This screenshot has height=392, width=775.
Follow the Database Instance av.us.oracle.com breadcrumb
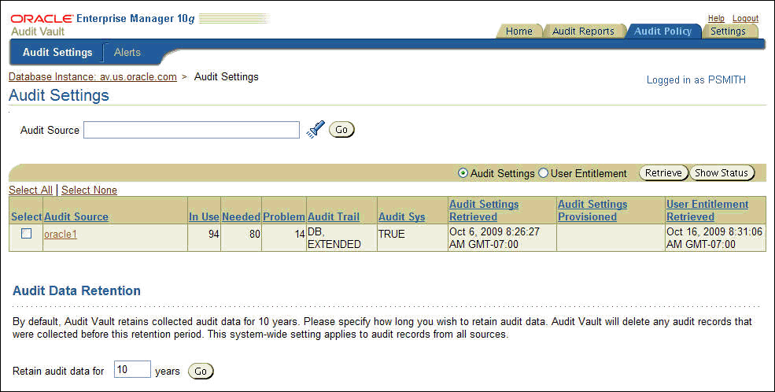(92, 76)
